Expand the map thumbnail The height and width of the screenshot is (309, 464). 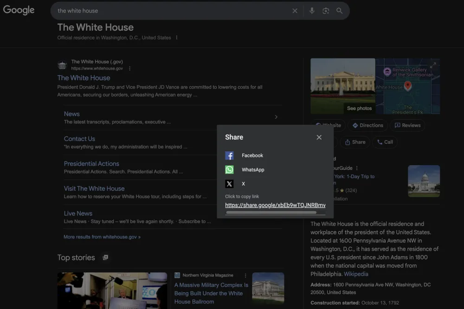point(433,65)
